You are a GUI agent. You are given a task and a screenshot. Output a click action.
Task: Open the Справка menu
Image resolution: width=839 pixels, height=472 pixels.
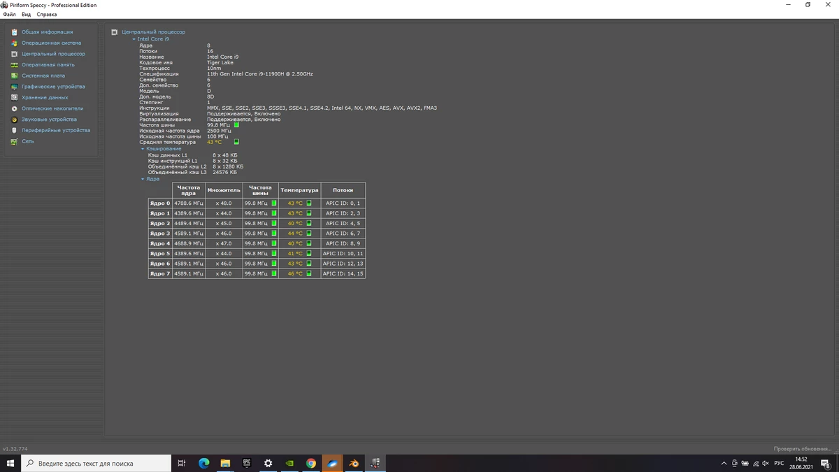47,14
